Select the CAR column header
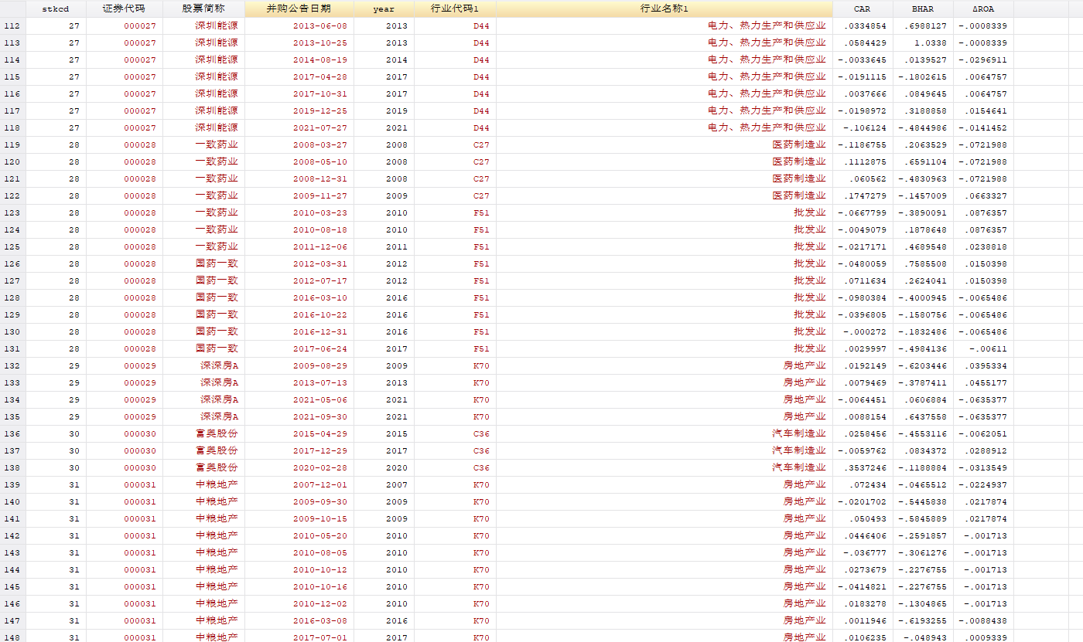The height and width of the screenshot is (642, 1083). 862,8
